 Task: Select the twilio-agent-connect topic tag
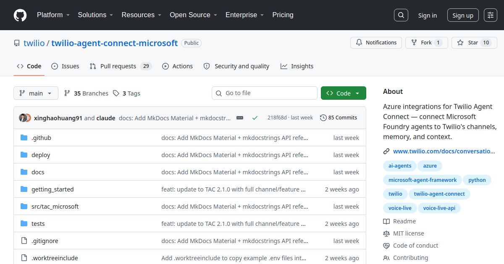click(x=439, y=194)
